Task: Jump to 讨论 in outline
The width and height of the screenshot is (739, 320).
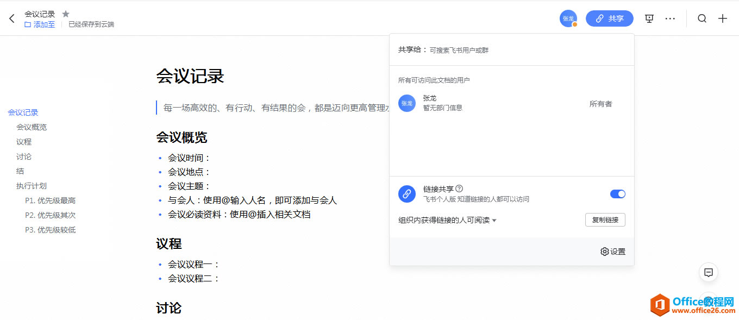Action: 24,156
